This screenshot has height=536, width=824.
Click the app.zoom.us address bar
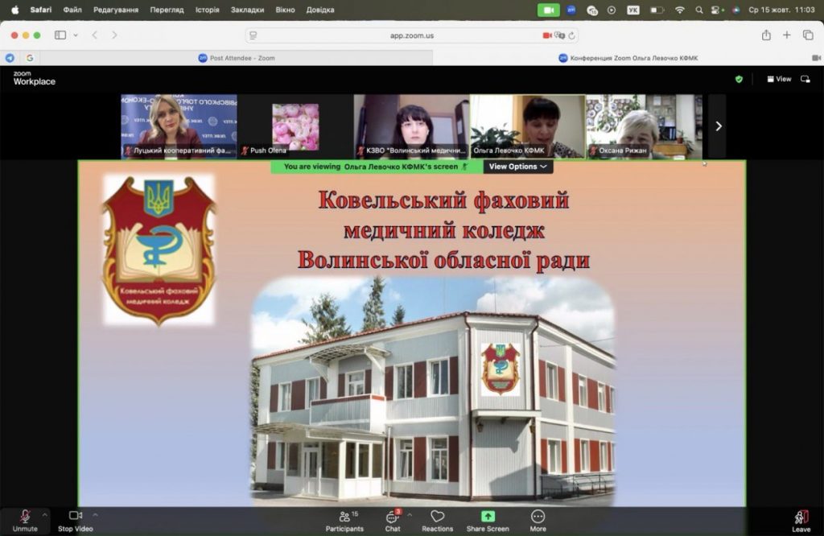pos(410,35)
